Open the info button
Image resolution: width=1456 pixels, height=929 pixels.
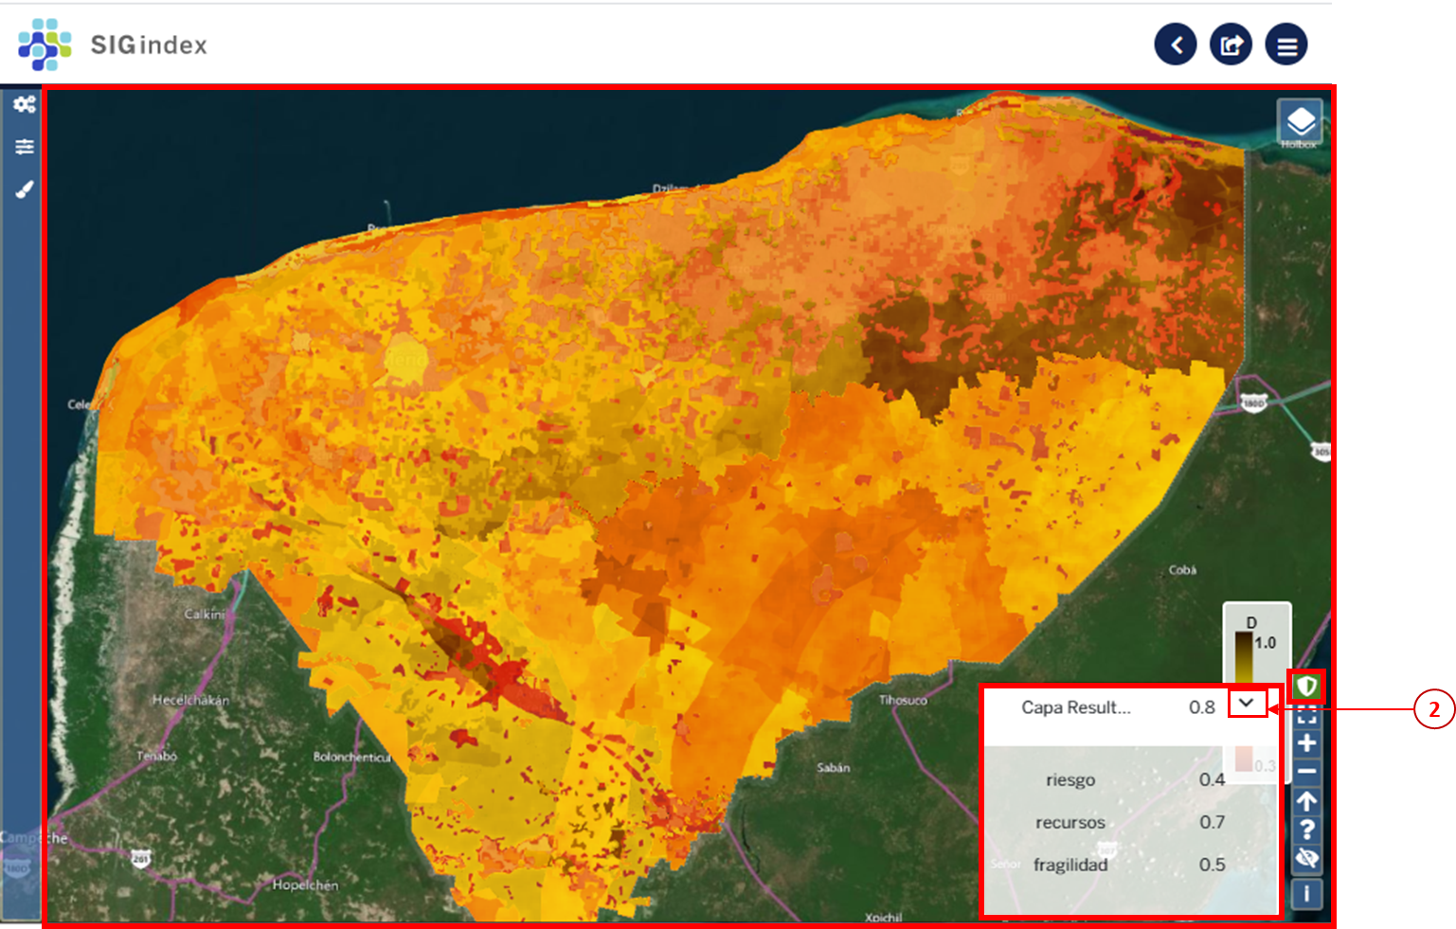point(1307,893)
